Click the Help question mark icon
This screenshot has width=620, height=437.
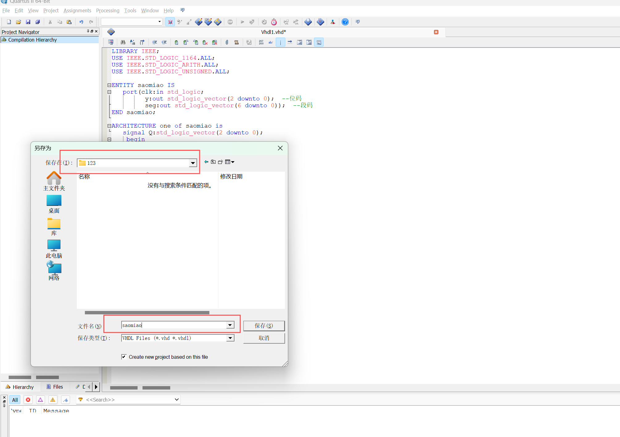pyautogui.click(x=345, y=22)
